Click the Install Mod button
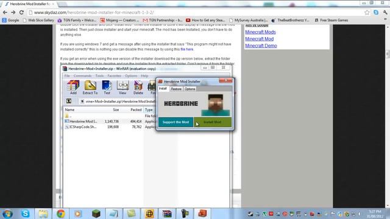 tap(213, 122)
